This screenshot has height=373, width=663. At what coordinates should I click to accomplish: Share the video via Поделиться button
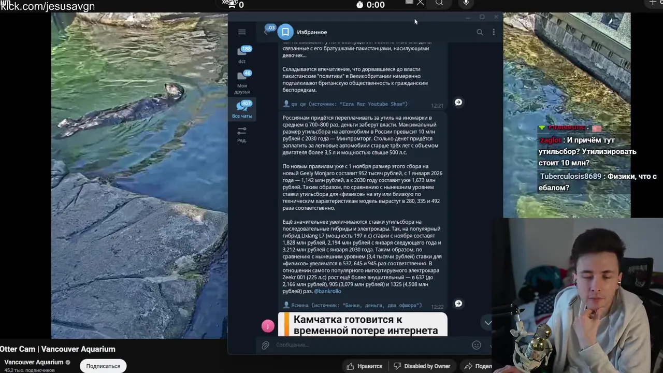477,366
